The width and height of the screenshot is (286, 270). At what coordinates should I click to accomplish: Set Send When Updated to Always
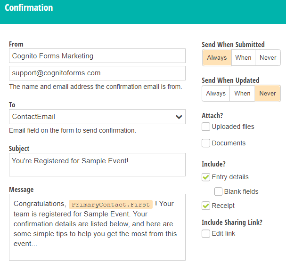click(x=216, y=94)
